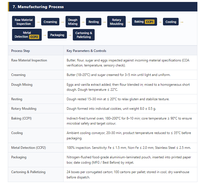Click the Cartoning & Palletizing table row label
203x184 pixels.
(x=28, y=172)
